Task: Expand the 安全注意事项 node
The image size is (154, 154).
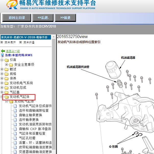Action: (x=6, y=65)
